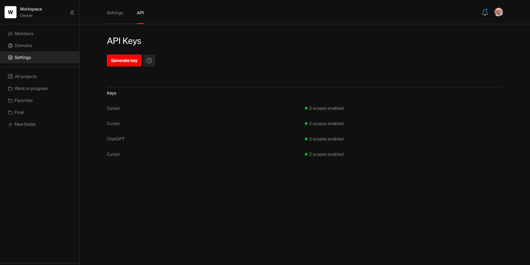Switch to the Settings tab
Screen dimensions: 530x265
(115, 13)
